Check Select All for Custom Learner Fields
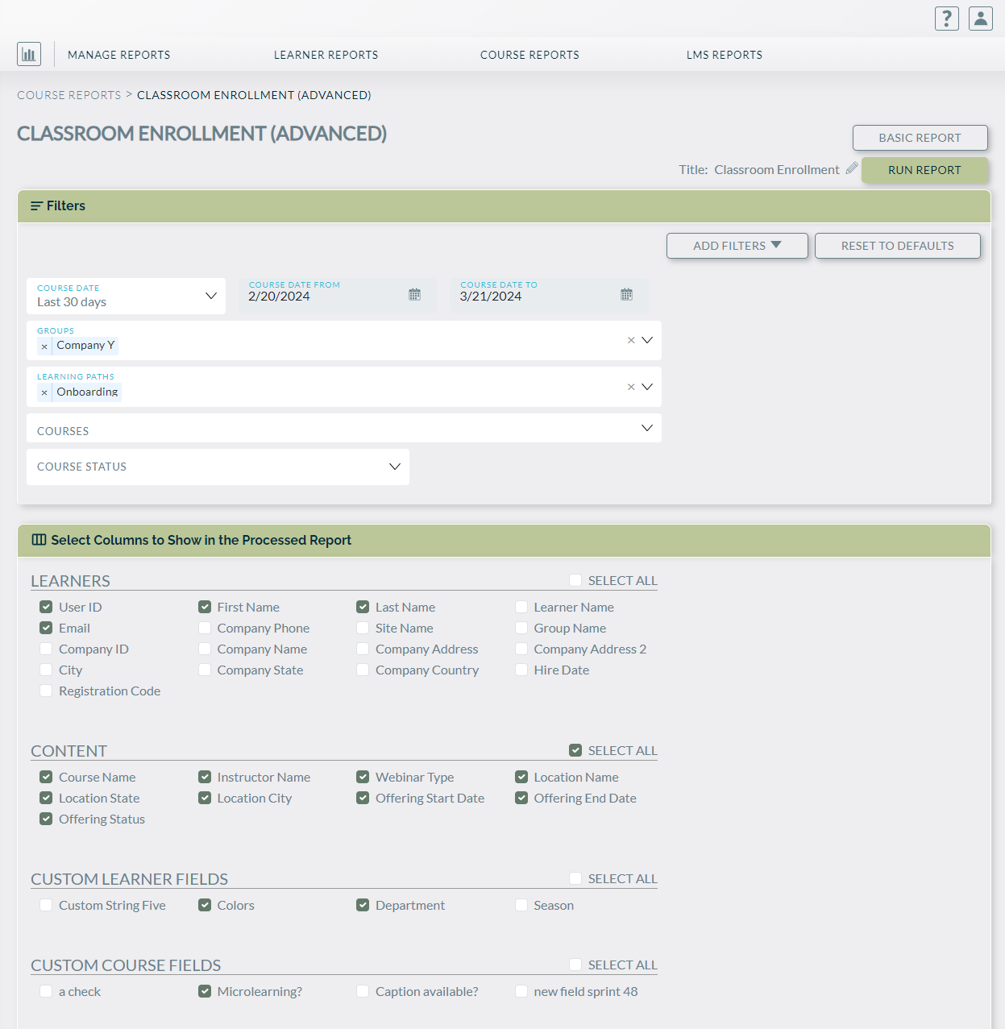This screenshot has width=1005, height=1029. tap(575, 878)
